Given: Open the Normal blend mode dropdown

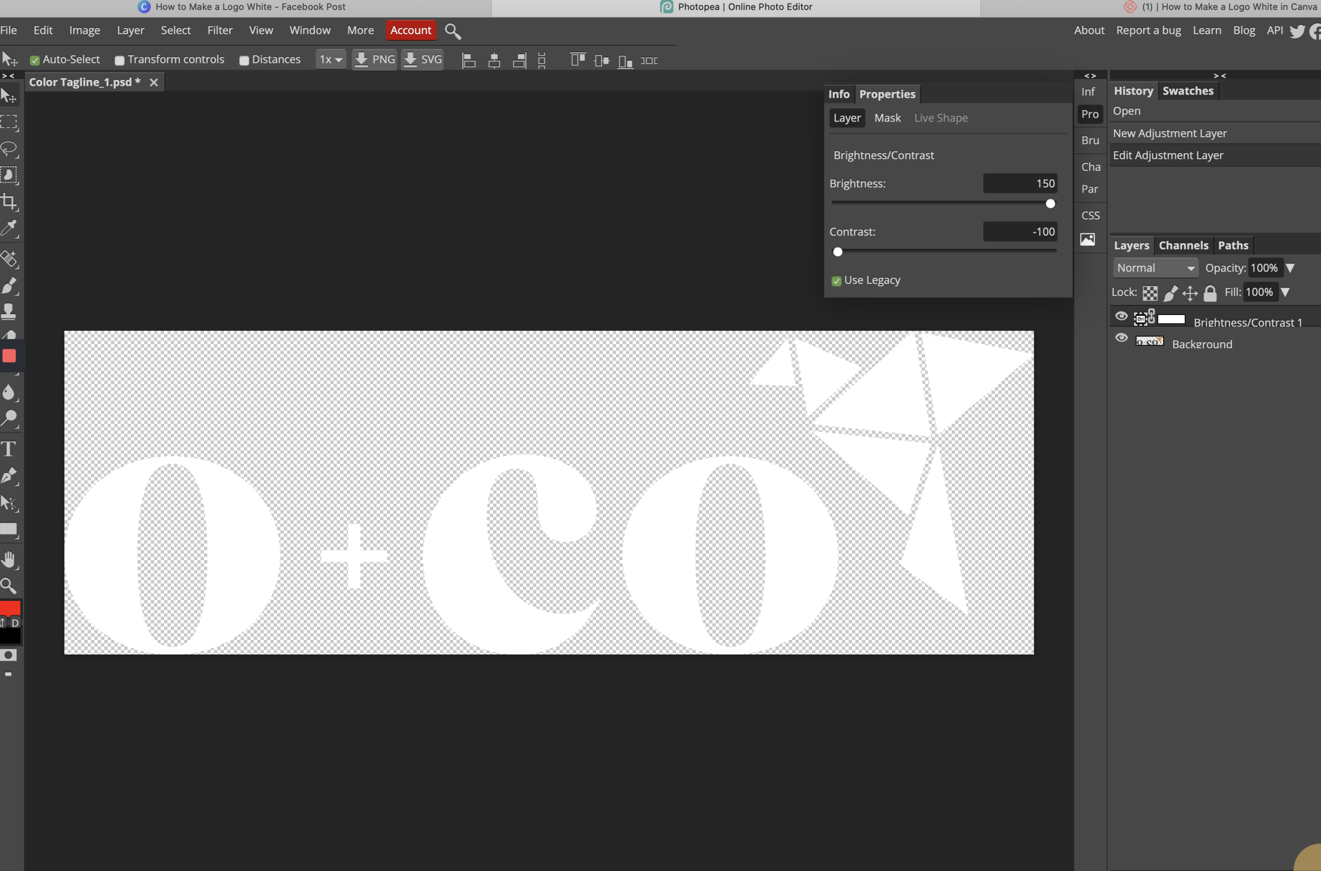Looking at the screenshot, I should tap(1155, 268).
